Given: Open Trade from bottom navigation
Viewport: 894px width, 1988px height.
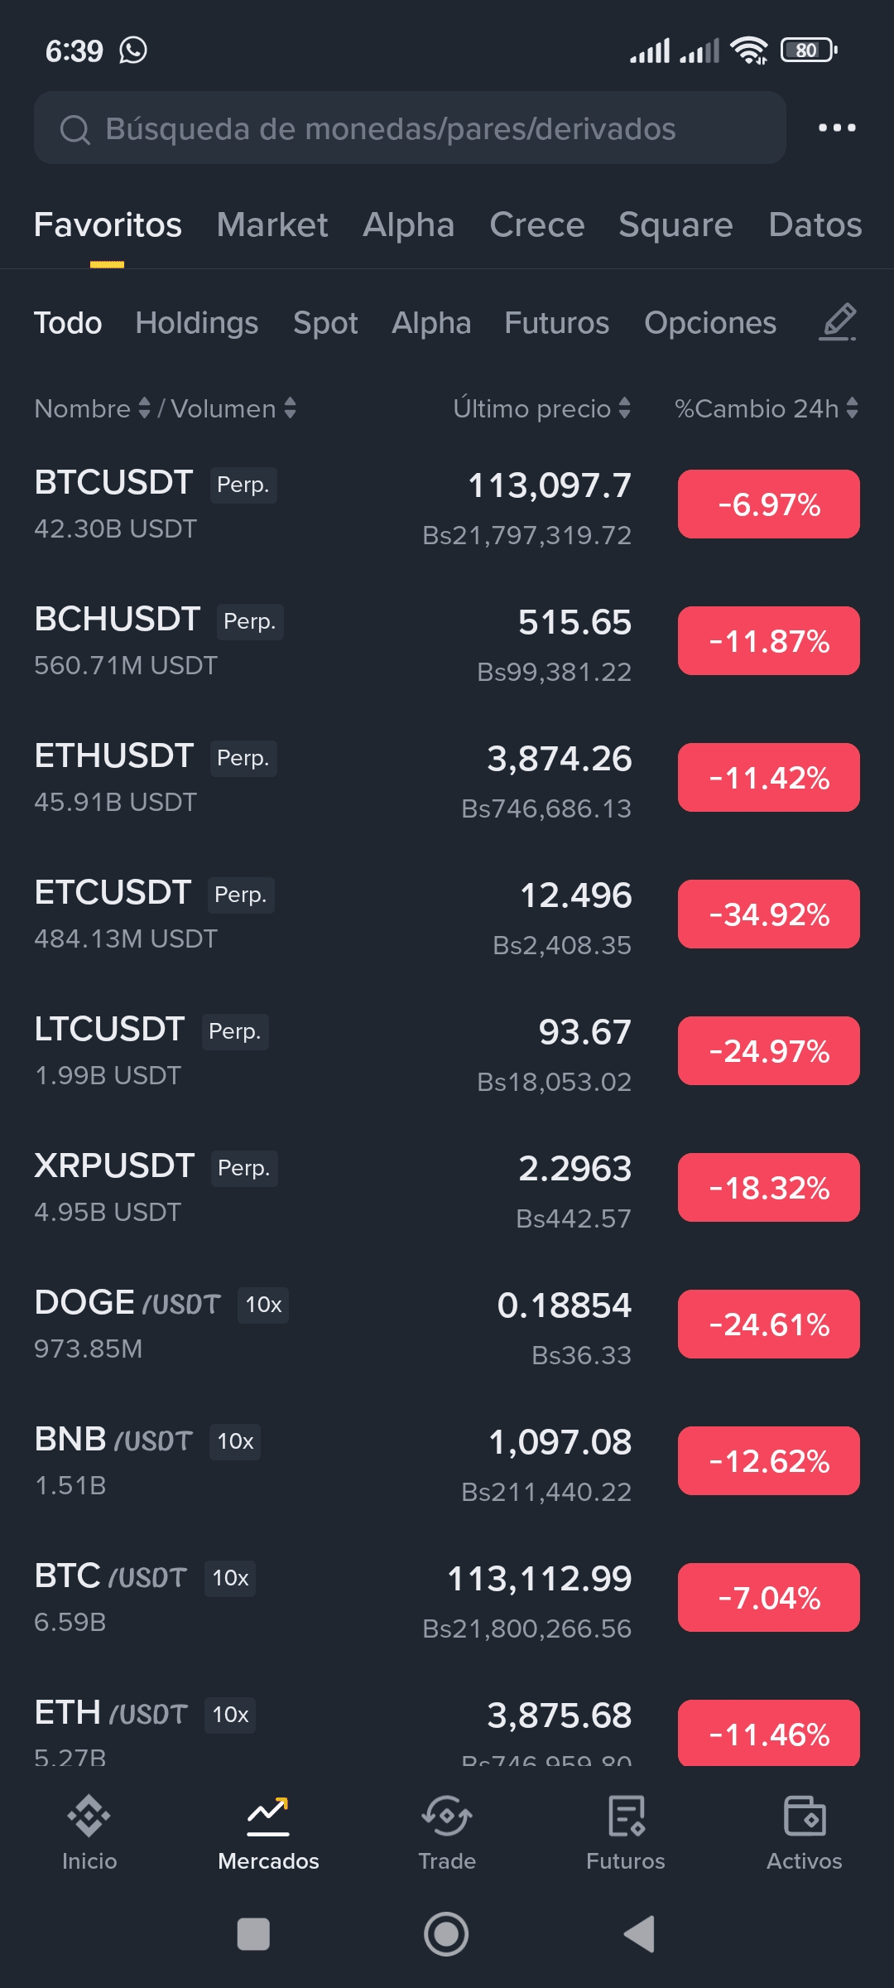Looking at the screenshot, I should [x=447, y=1817].
